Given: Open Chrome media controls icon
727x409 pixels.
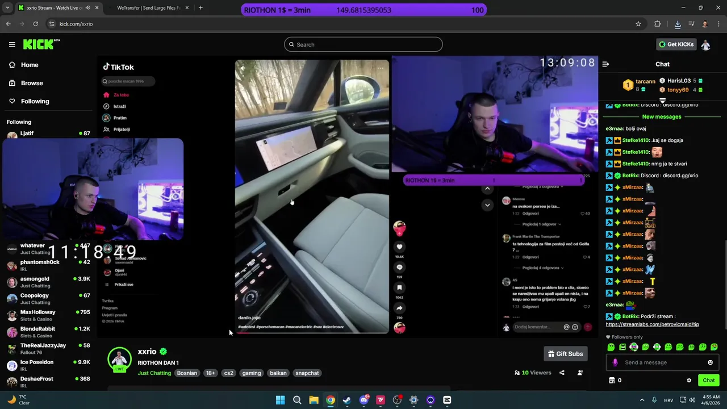Looking at the screenshot, I should click(x=691, y=24).
